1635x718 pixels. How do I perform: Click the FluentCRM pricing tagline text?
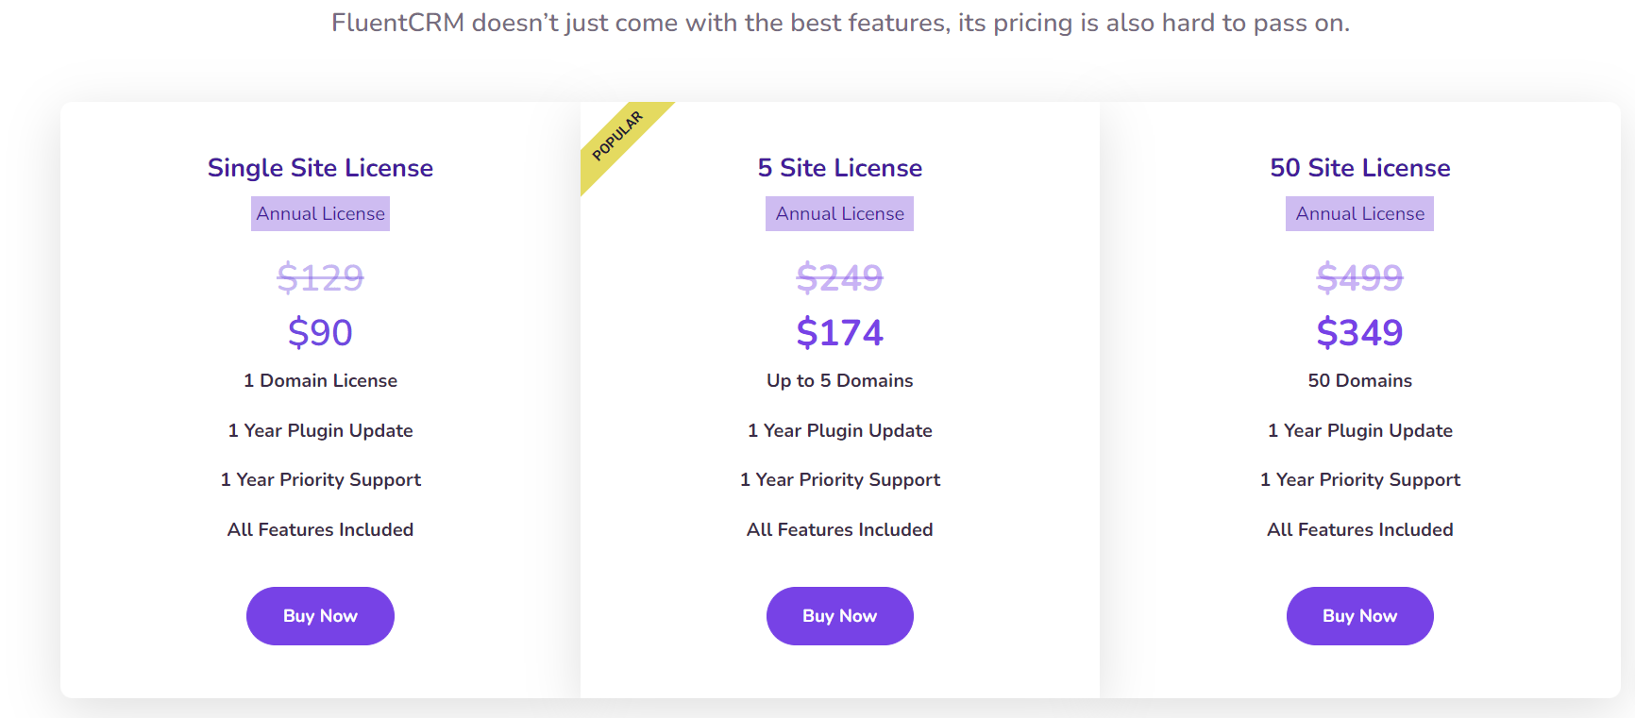coord(840,23)
